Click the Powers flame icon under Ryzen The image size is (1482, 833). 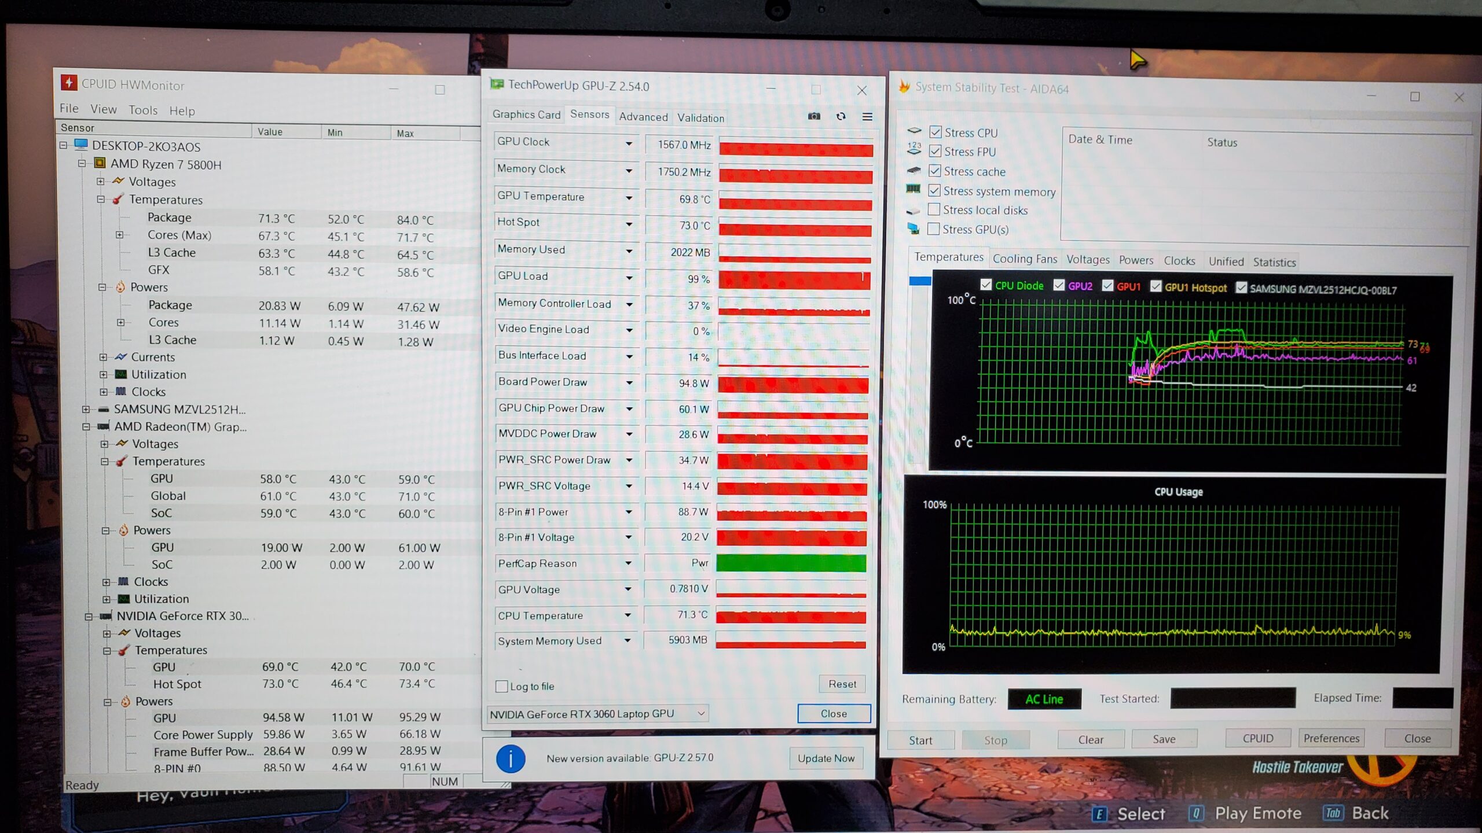[120, 287]
